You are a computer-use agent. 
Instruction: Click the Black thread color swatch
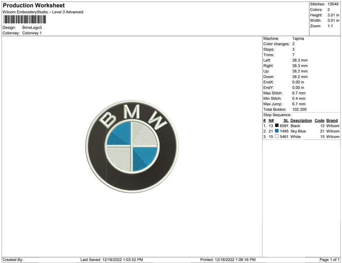point(277,125)
